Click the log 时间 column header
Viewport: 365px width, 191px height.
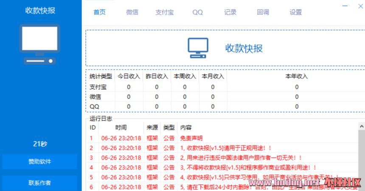(121, 127)
